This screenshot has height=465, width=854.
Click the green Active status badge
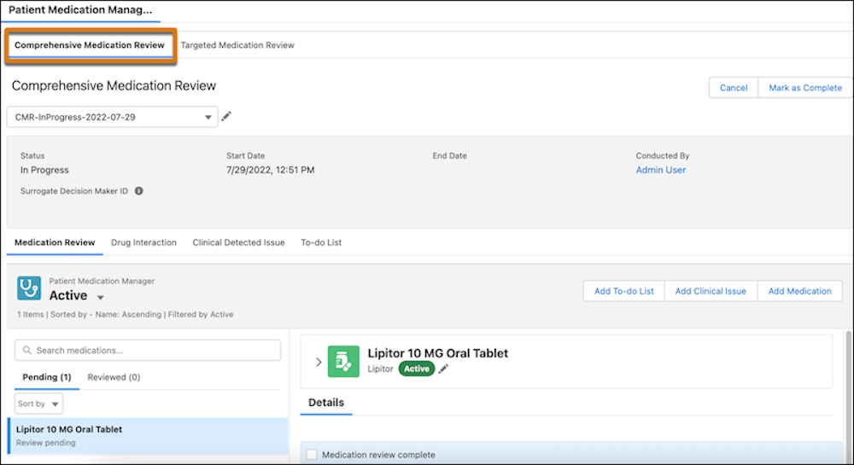coord(417,369)
